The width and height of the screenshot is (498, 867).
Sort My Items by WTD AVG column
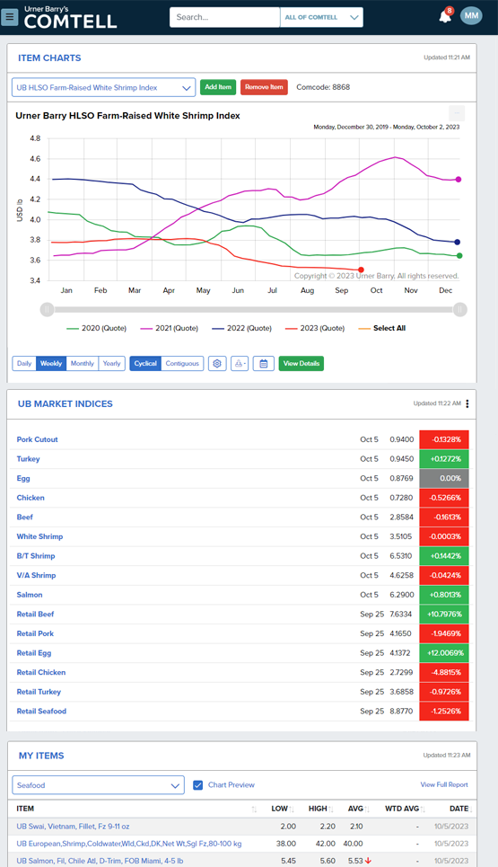pyautogui.click(x=405, y=809)
